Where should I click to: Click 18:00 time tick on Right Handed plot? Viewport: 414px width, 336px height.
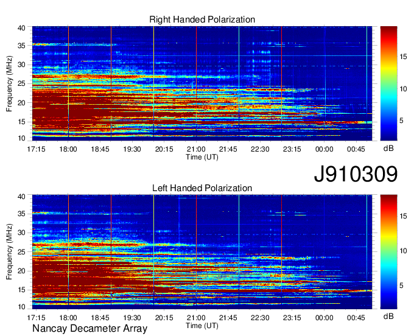coord(68,149)
